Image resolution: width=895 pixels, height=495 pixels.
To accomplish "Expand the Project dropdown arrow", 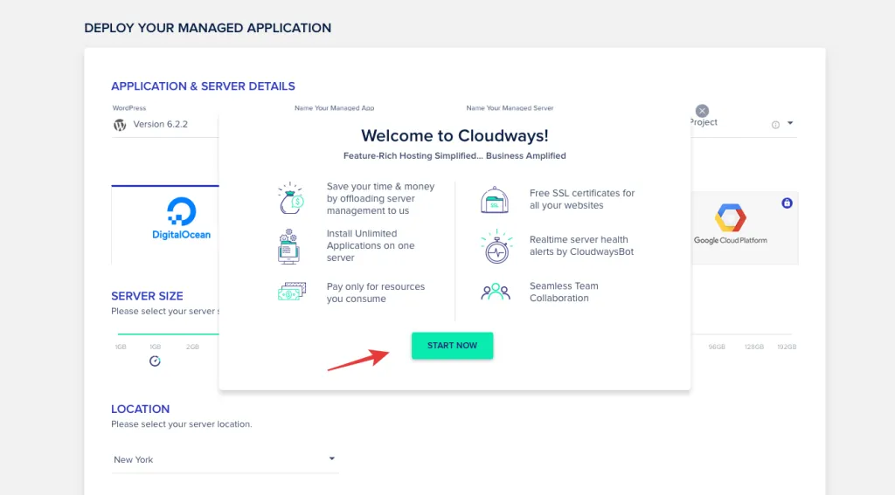I will 790,123.
